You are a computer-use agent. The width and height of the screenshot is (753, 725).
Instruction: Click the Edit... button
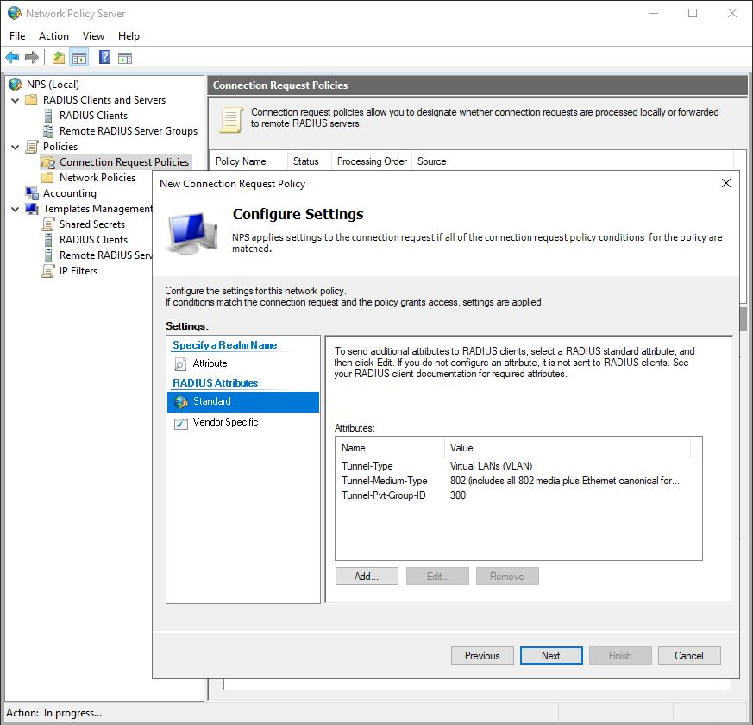click(437, 576)
